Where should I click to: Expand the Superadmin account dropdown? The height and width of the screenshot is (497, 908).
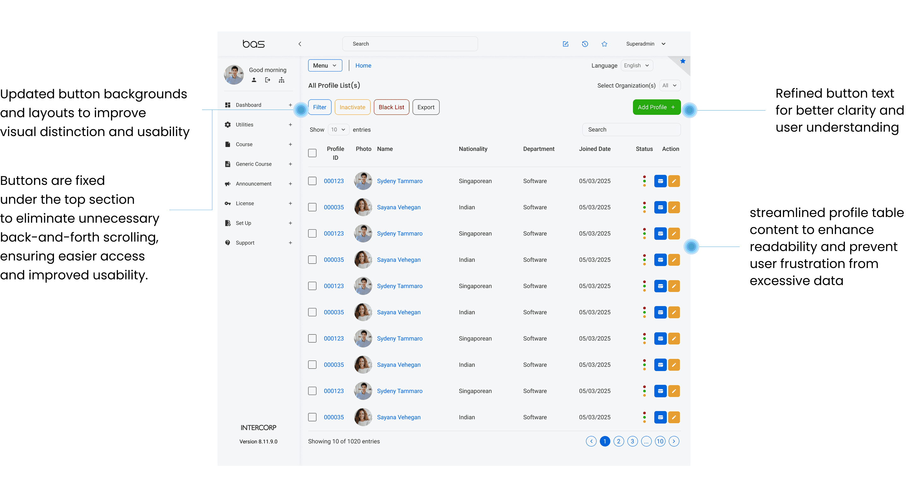click(645, 44)
